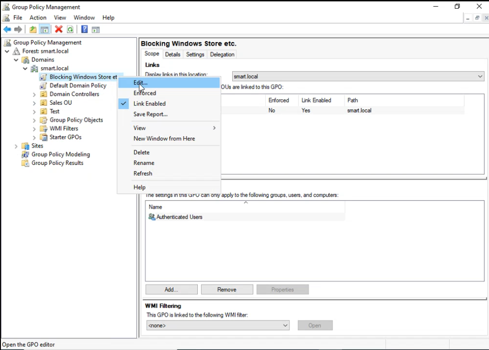Image resolution: width=489 pixels, height=350 pixels.
Task: Click the Back arrow toolbar icon
Action: click(x=7, y=29)
